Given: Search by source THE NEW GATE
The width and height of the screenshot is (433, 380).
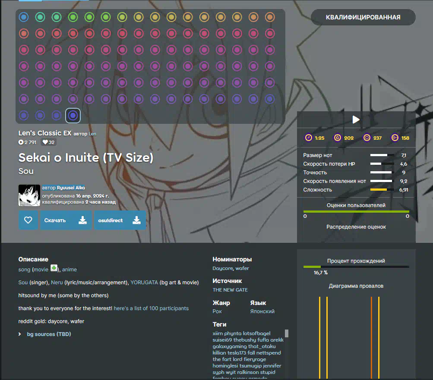Looking at the screenshot, I should (230, 290).
